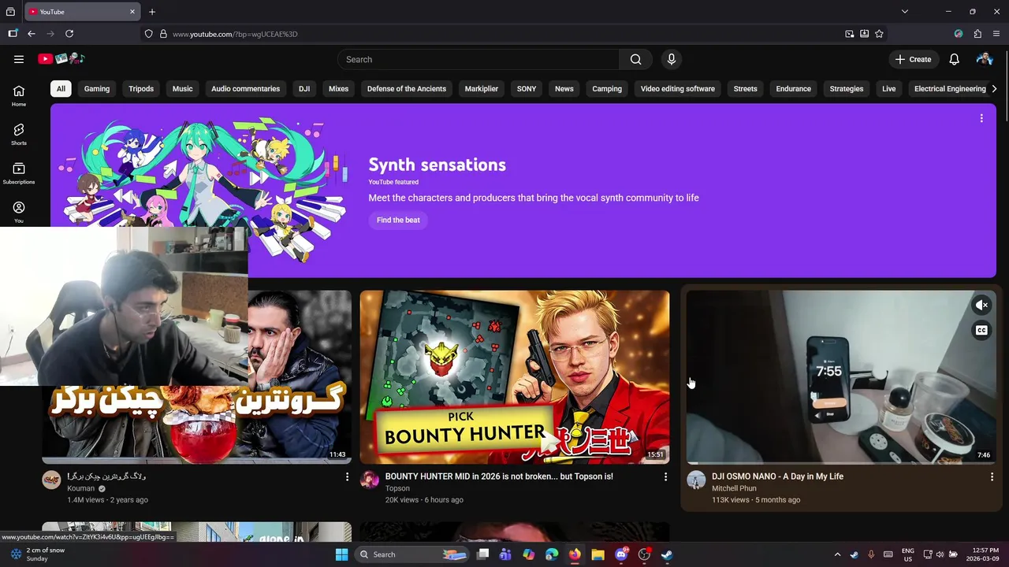Select the Tripods filter chip
This screenshot has width=1009, height=567.
pyautogui.click(x=141, y=89)
